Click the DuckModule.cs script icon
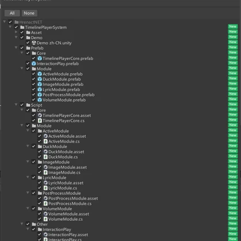 (46, 157)
